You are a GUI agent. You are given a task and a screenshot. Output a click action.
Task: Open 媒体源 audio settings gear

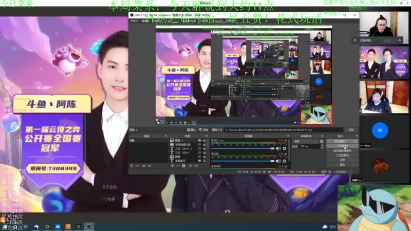(x=285, y=161)
